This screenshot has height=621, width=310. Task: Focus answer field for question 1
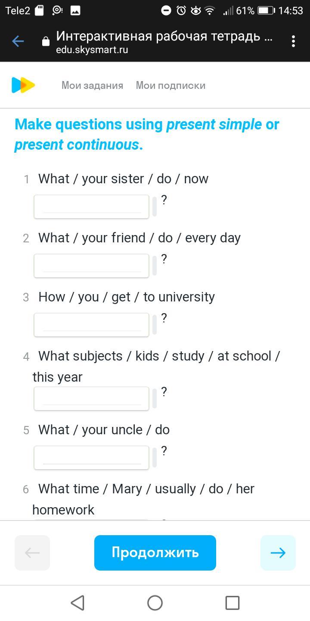pyautogui.click(x=91, y=207)
